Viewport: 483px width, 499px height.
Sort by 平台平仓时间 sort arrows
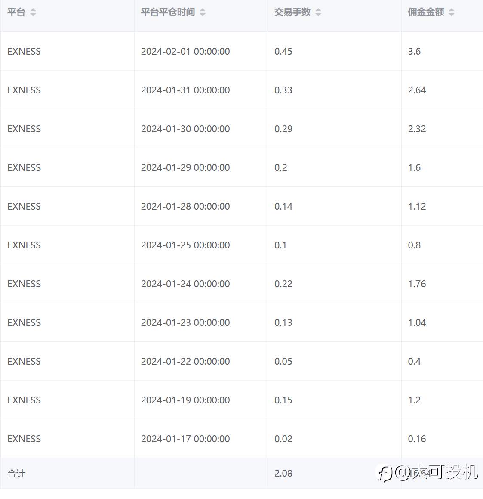point(203,12)
